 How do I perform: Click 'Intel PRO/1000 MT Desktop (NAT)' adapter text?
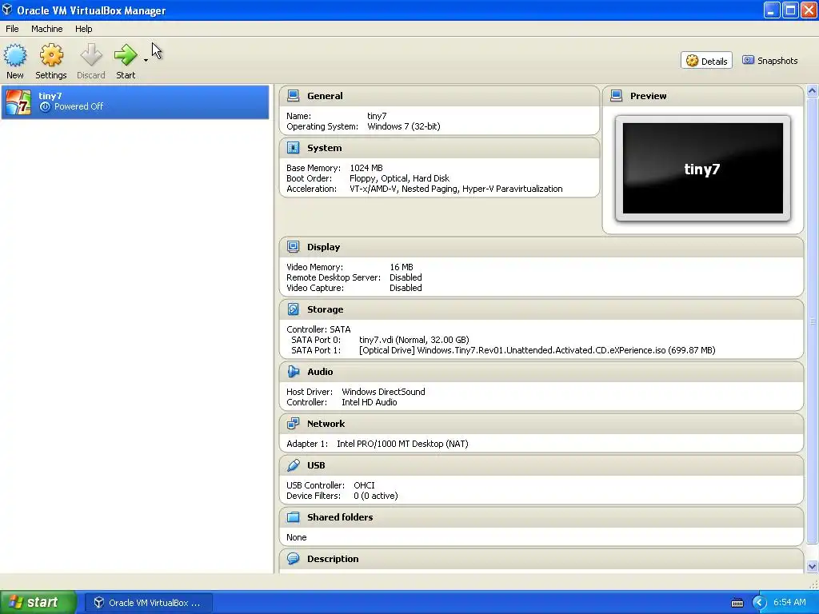click(x=402, y=444)
